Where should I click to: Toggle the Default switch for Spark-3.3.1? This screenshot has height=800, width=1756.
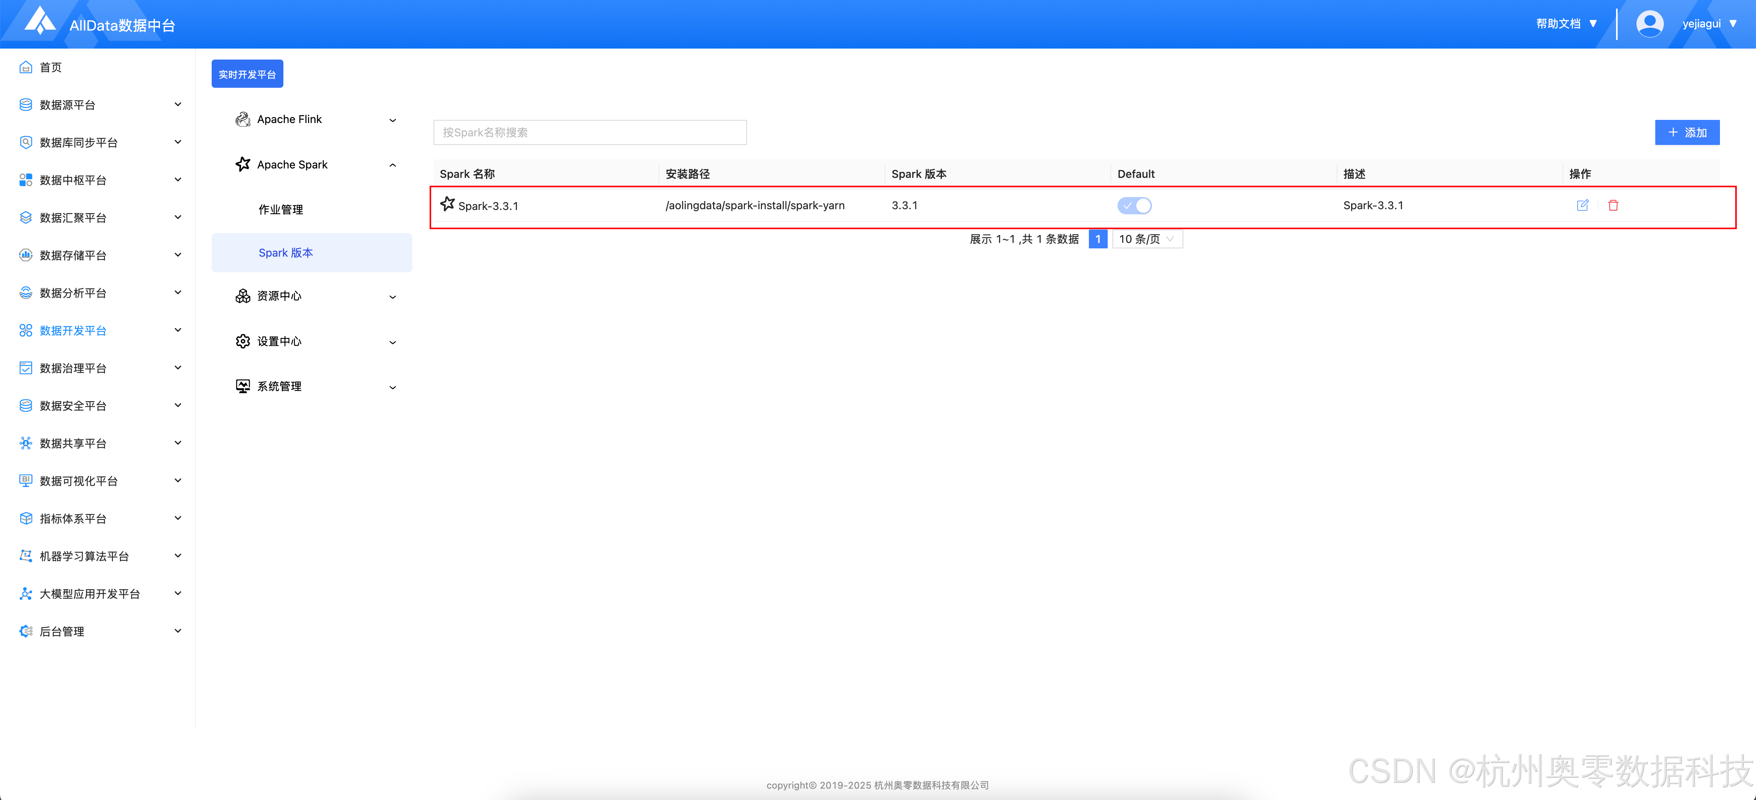tap(1134, 205)
